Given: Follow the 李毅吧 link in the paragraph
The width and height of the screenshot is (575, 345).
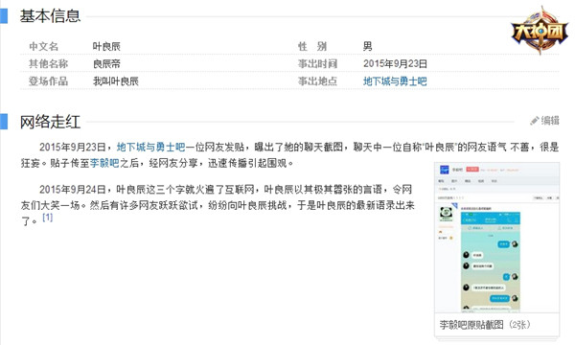Looking at the screenshot, I should point(104,163).
